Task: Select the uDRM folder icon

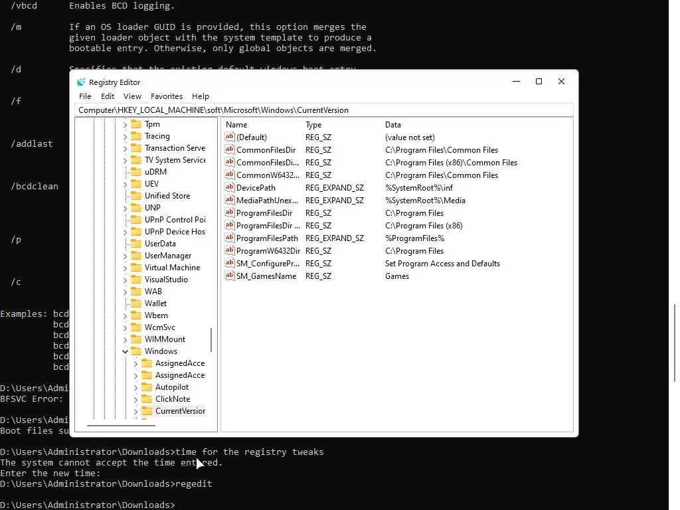Action: pos(136,172)
